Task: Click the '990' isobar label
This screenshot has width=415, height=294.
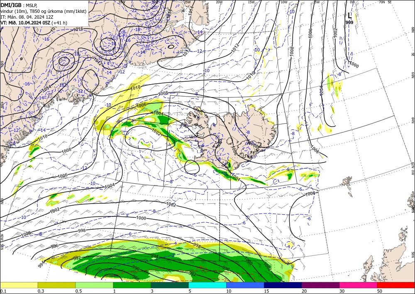Action: tap(136, 267)
